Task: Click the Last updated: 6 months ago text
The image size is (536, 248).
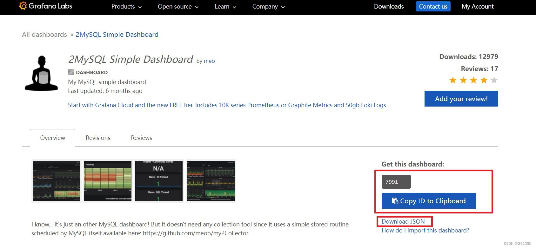Action: point(105,91)
